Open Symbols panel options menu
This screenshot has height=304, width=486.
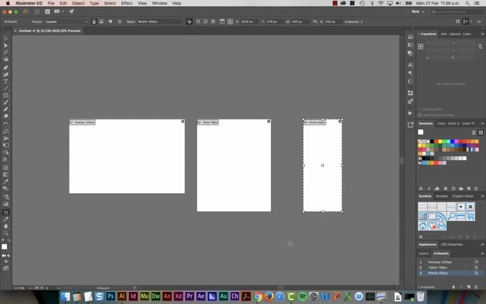[x=482, y=196]
